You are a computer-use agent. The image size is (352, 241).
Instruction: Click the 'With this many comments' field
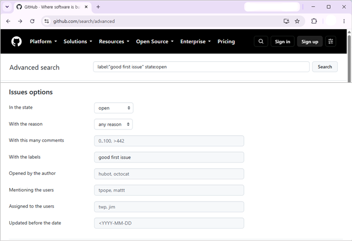click(169, 141)
